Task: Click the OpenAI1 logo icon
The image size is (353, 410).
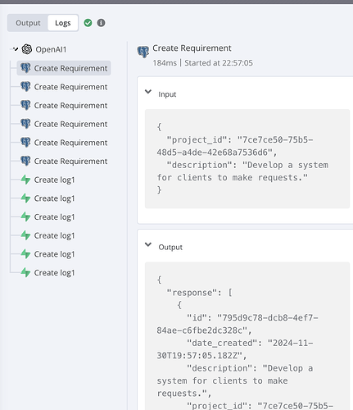Action: tap(27, 49)
